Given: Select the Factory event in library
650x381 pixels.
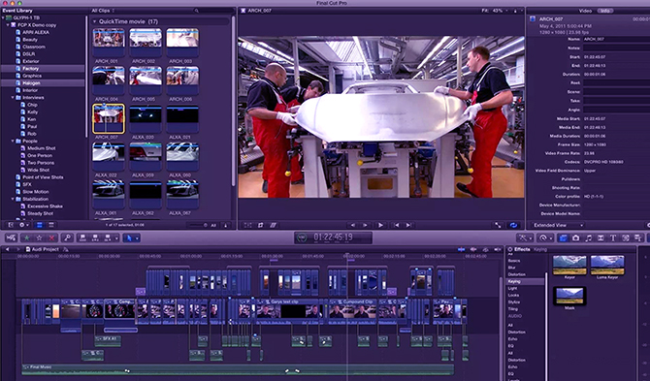Looking at the screenshot, I should pos(31,68).
